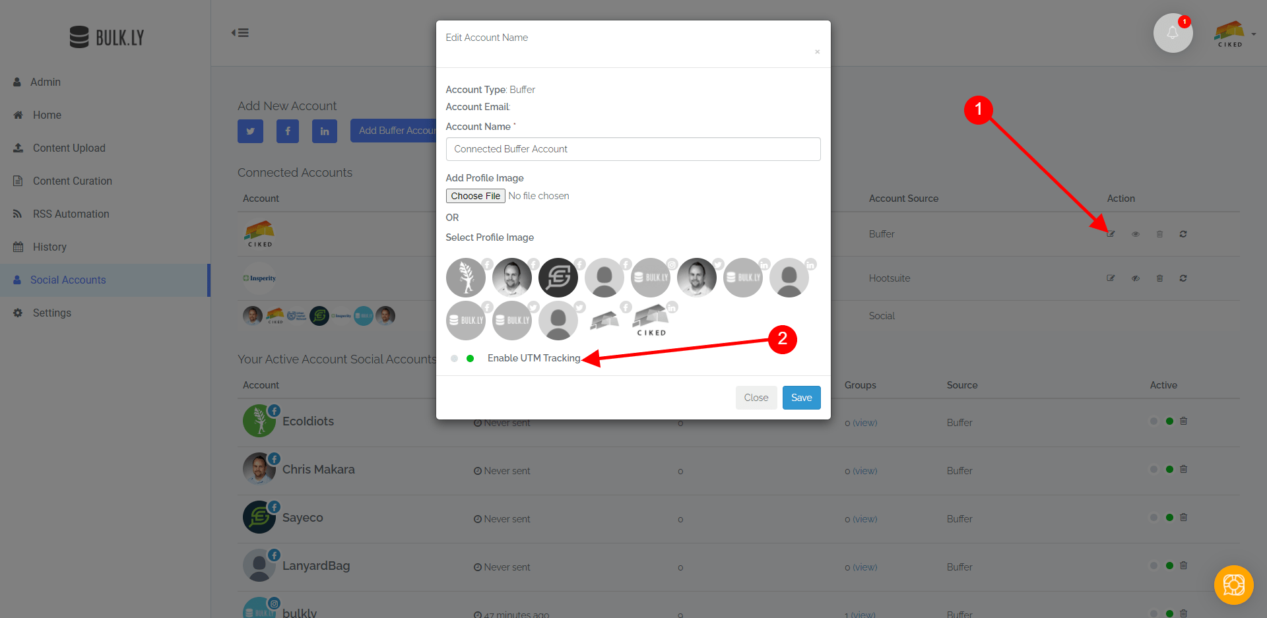Open the help lifebuoy widget
This screenshot has width=1267, height=618.
click(x=1233, y=585)
